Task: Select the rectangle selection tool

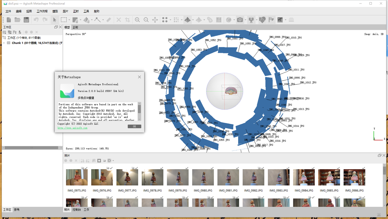Action: pyautogui.click(x=64, y=20)
